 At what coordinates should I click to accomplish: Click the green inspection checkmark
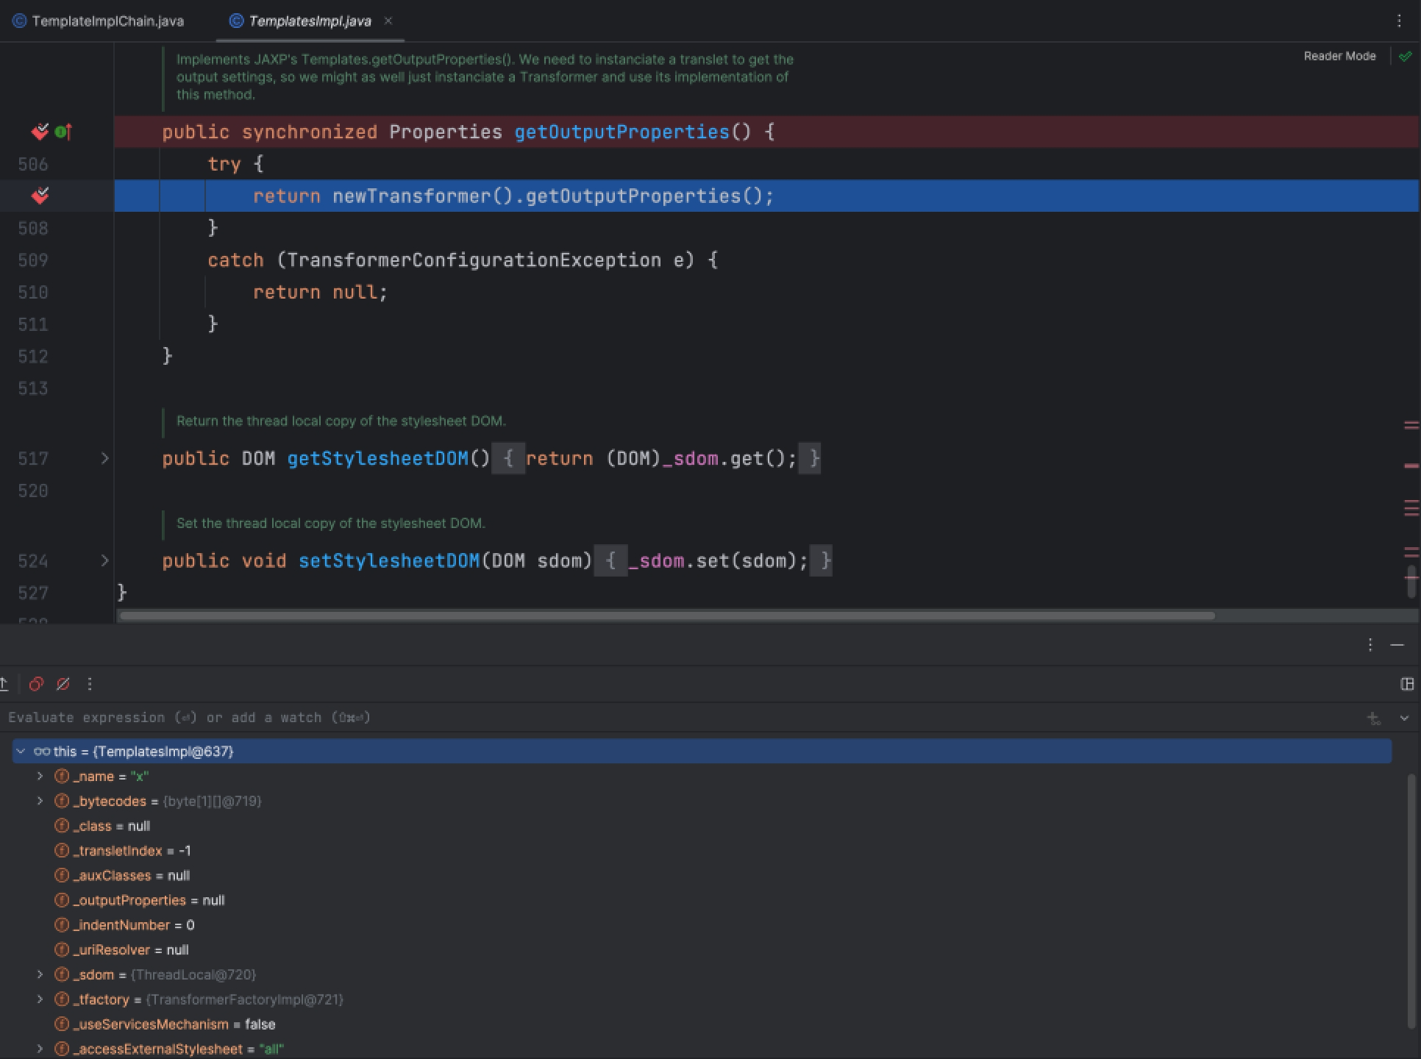click(1406, 56)
